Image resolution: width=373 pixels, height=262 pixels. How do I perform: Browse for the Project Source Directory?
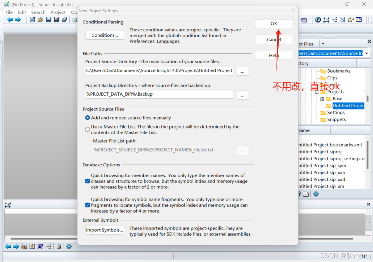click(x=243, y=71)
